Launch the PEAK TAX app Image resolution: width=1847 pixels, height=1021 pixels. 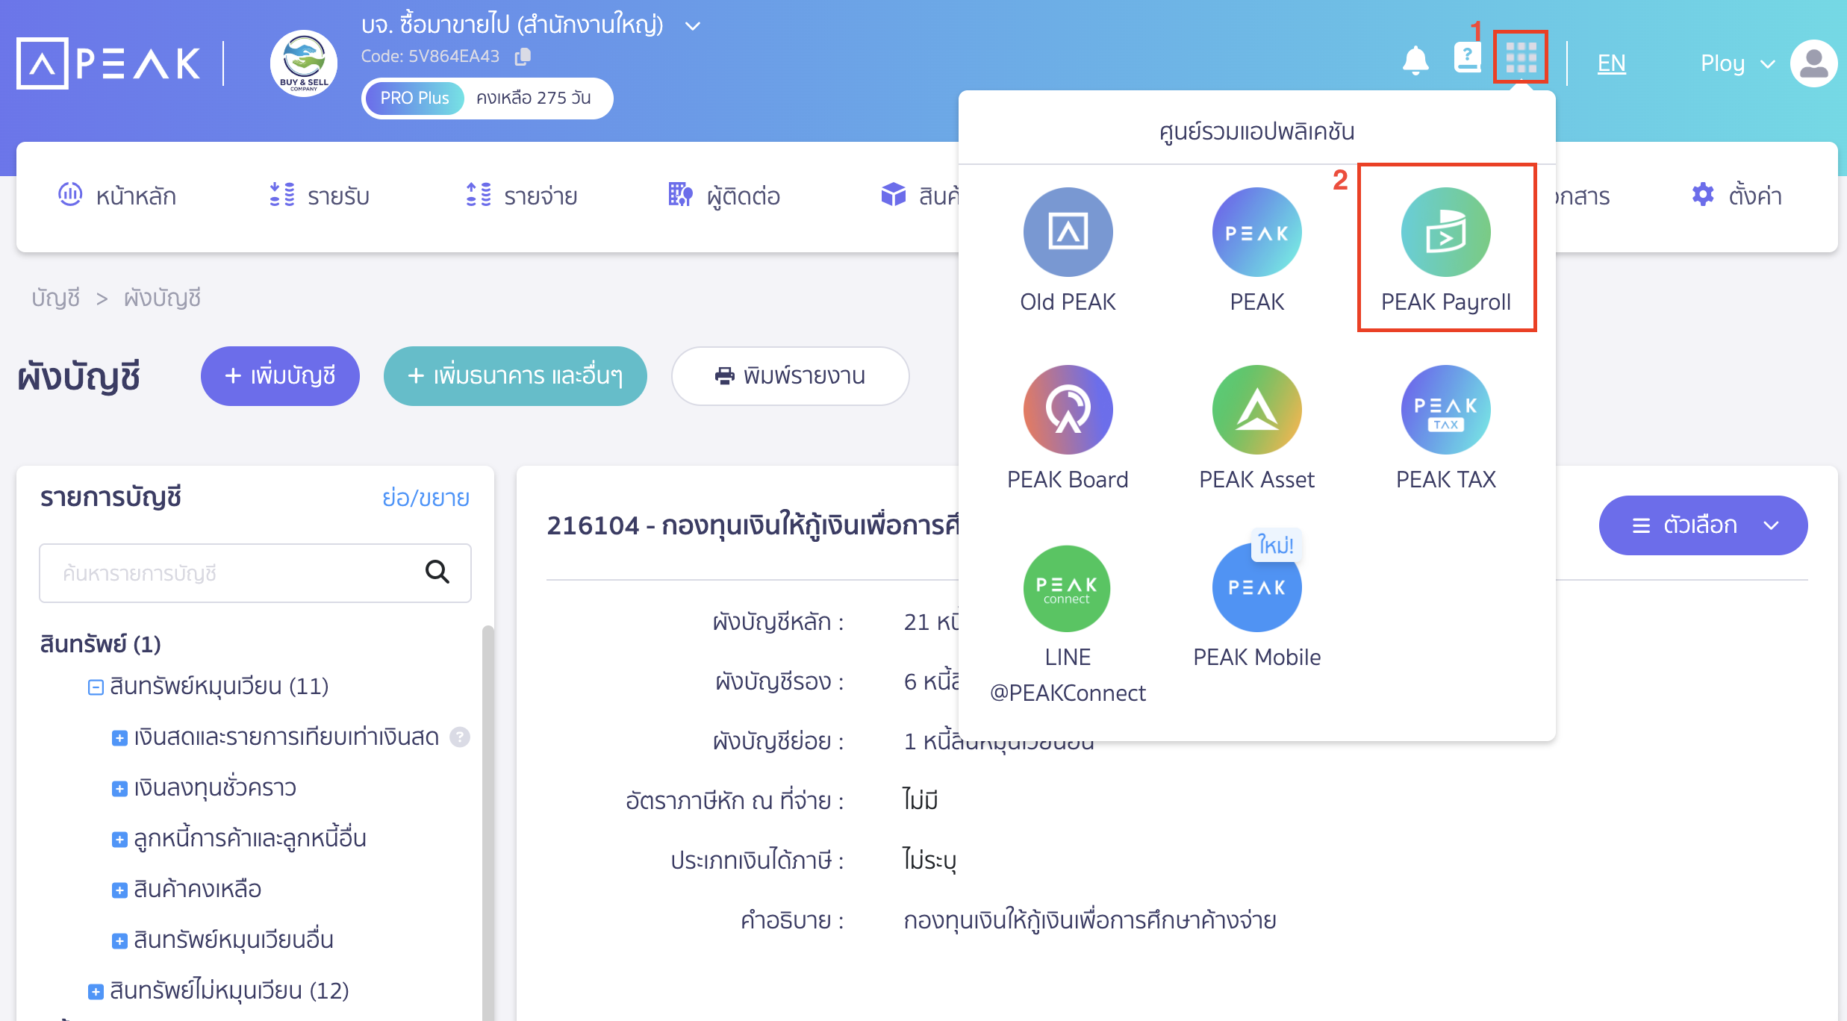click(1446, 428)
